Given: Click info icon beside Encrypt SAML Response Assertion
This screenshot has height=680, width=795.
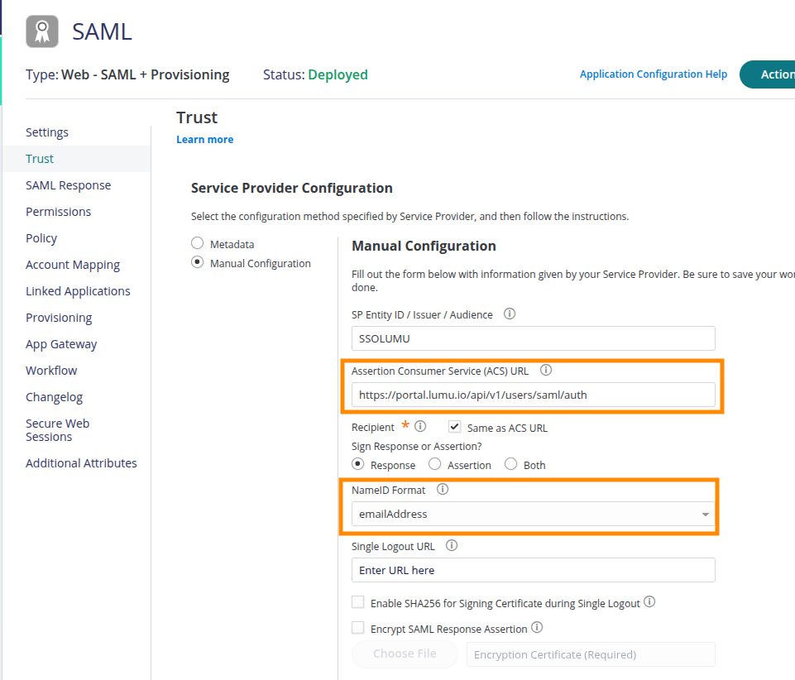Looking at the screenshot, I should (537, 628).
